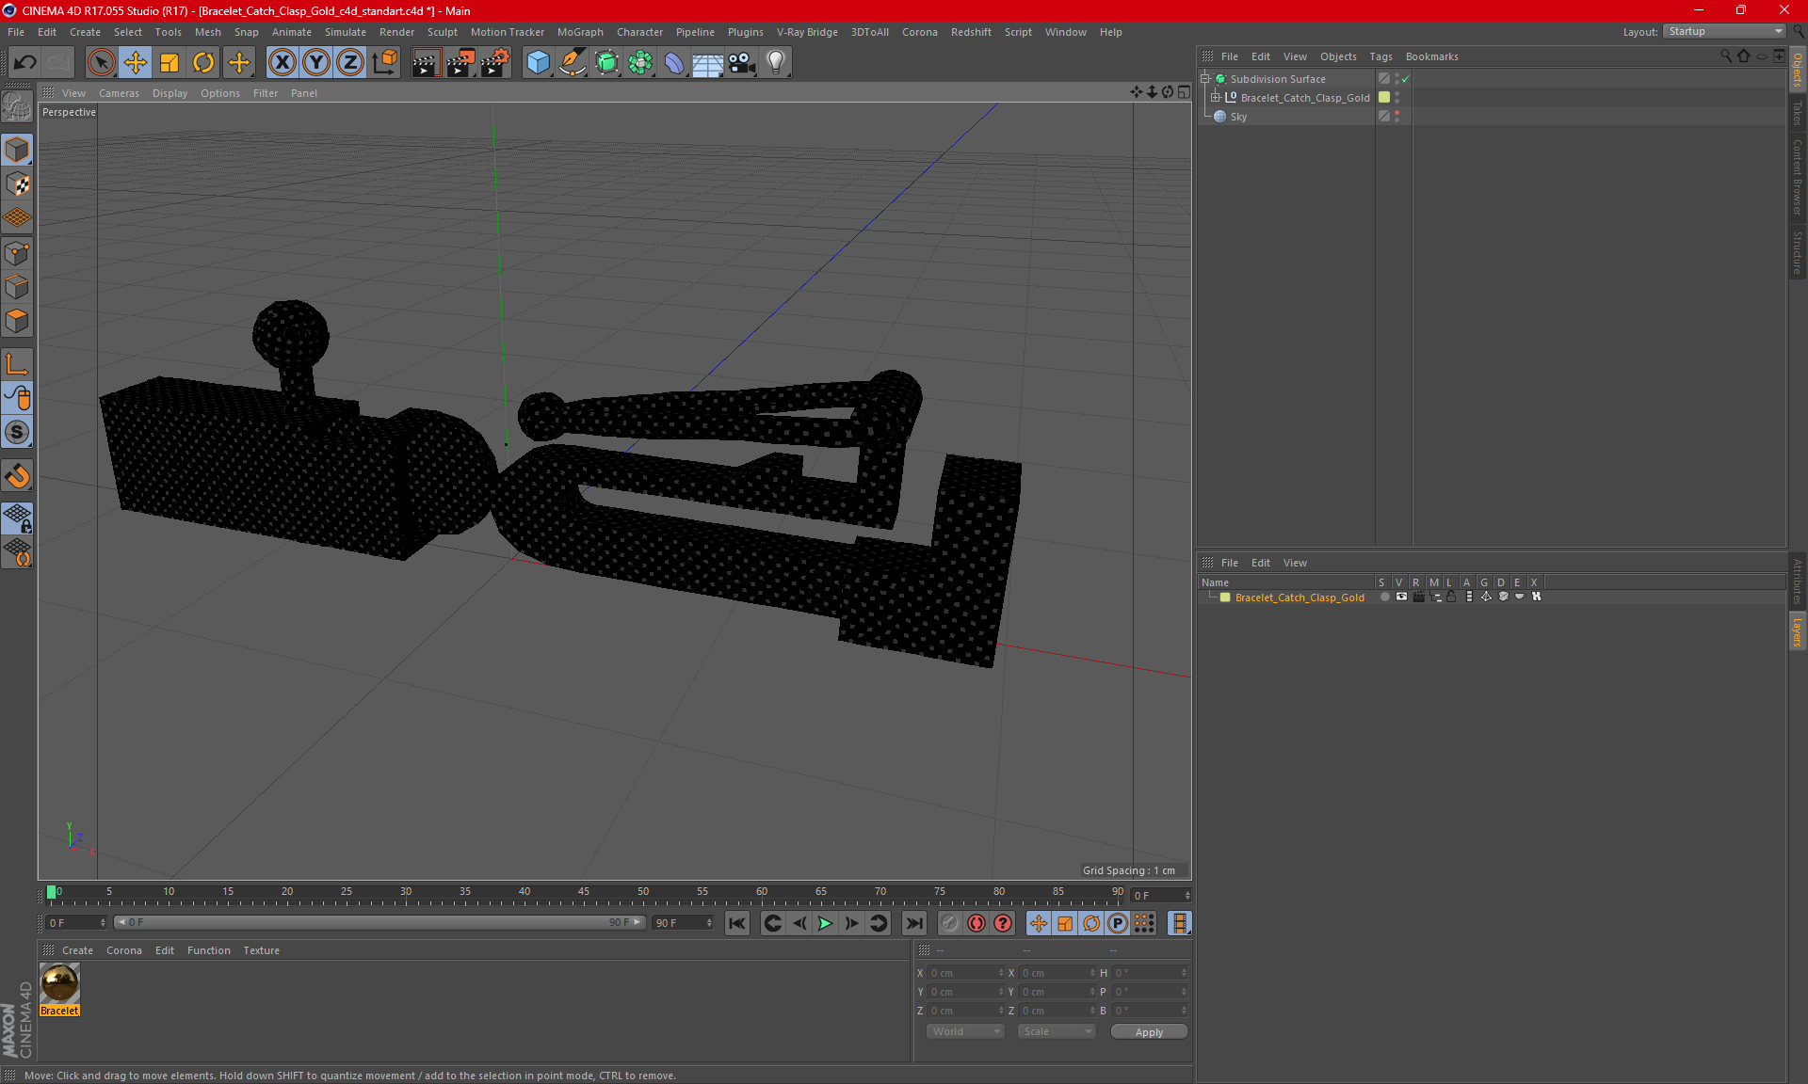Image resolution: width=1808 pixels, height=1084 pixels.
Task: Switch to Edges mode
Action: [17, 287]
